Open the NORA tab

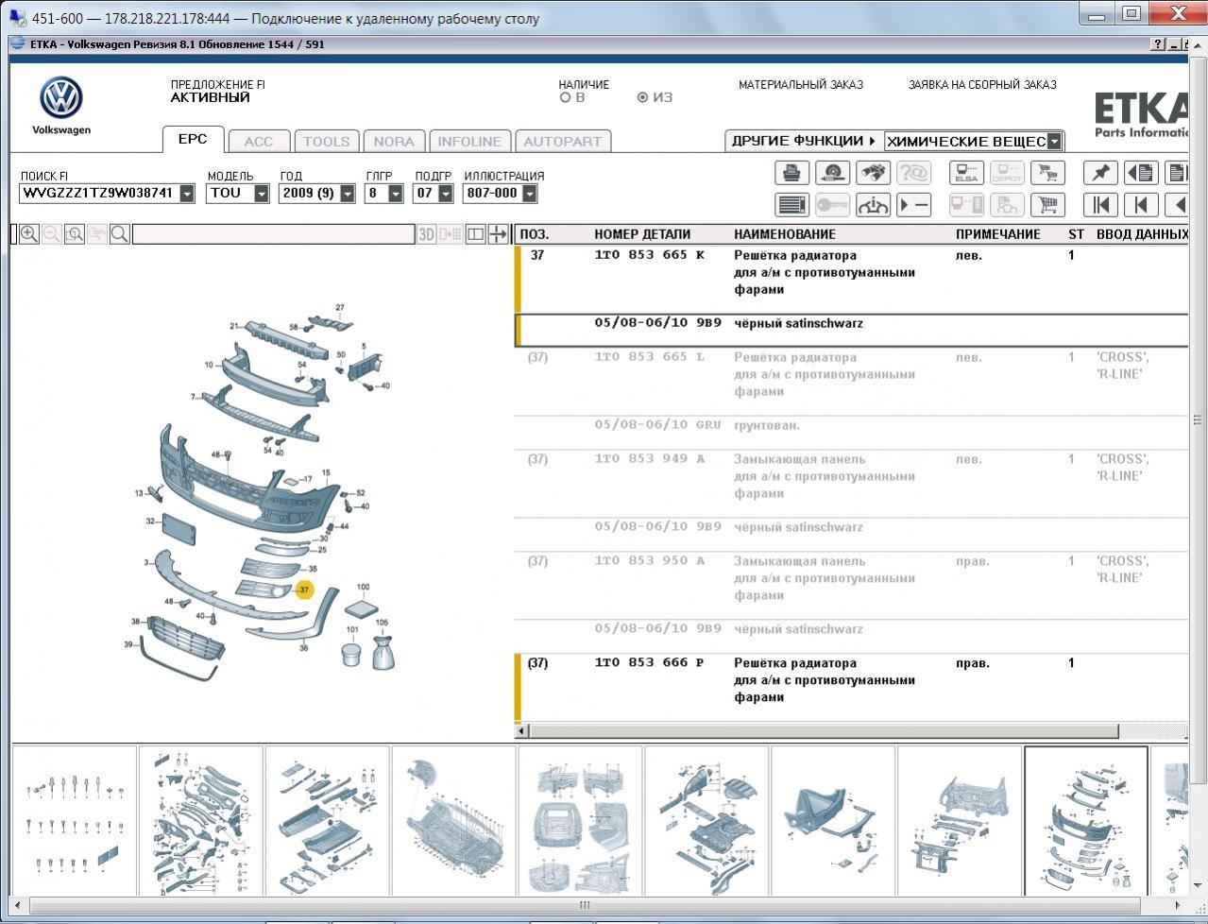[394, 141]
